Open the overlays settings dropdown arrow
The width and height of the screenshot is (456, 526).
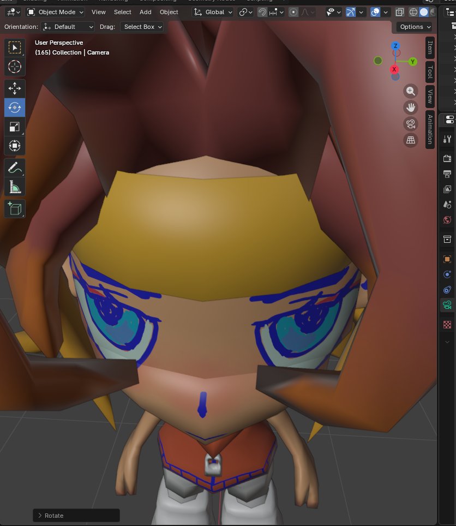tap(386, 13)
